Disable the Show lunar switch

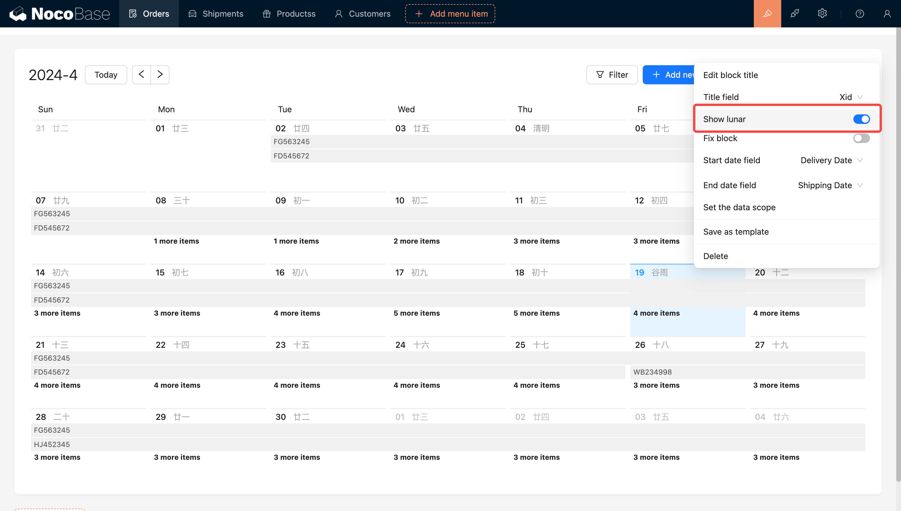click(861, 119)
